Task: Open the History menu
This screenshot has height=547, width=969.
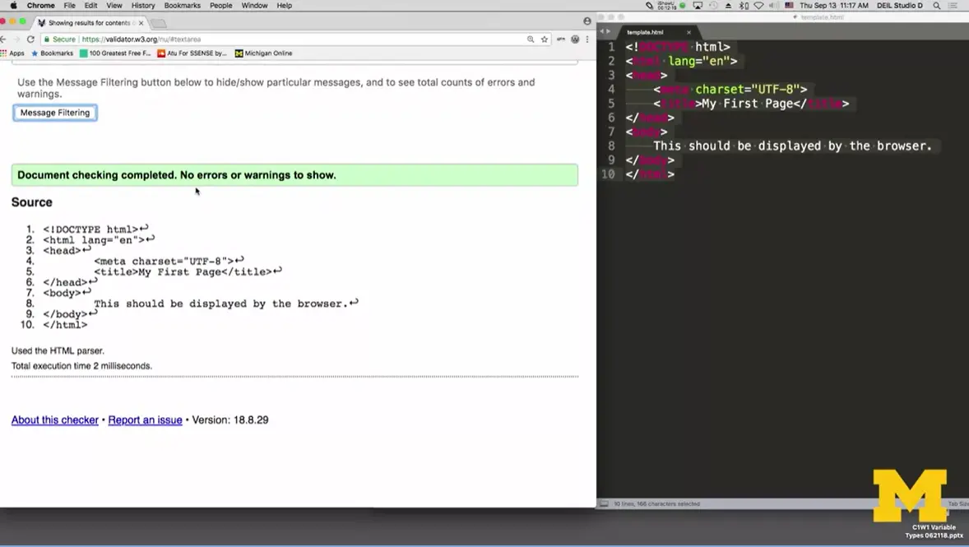Action: [142, 5]
